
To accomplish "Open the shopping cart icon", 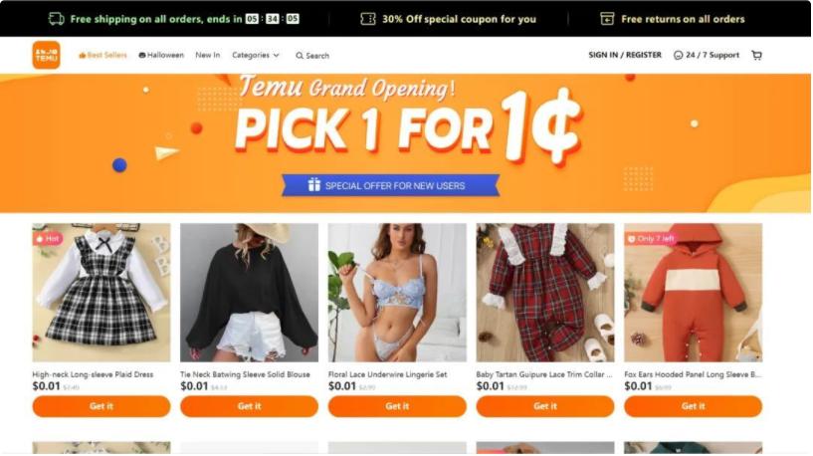I will click(756, 55).
